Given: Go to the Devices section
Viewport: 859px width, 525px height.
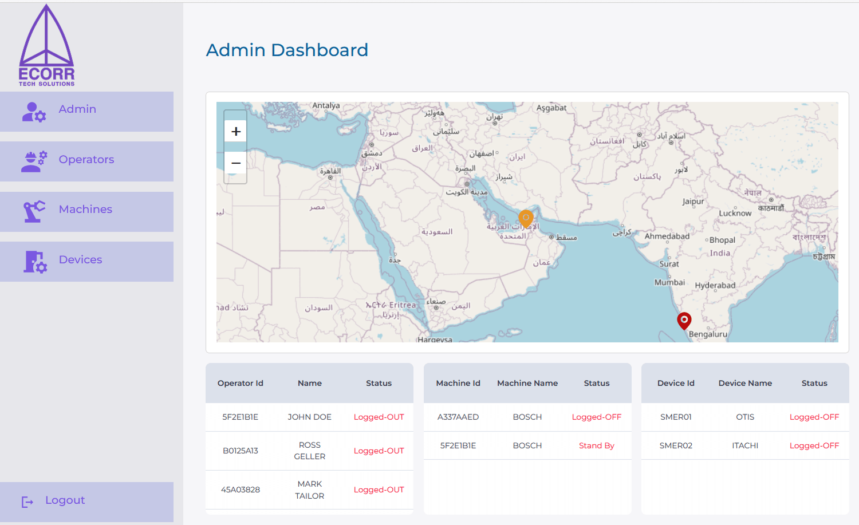Looking at the screenshot, I should point(80,260).
